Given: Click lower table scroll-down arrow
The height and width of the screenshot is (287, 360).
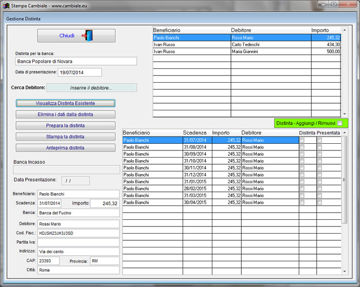Looking at the screenshot, I should click(x=345, y=271).
